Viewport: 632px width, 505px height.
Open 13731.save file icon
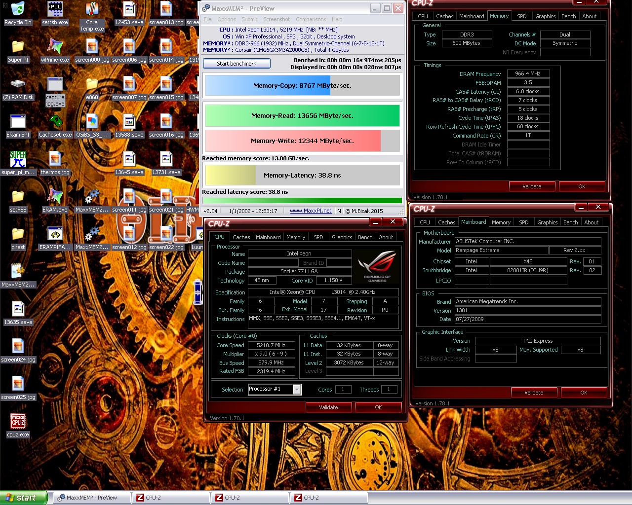[166, 163]
